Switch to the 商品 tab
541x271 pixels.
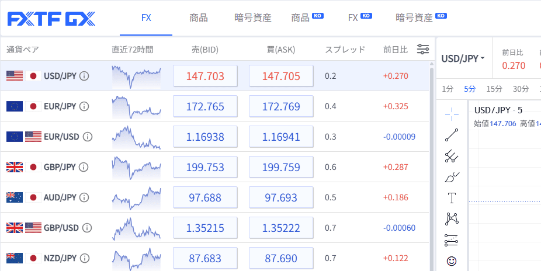(199, 18)
